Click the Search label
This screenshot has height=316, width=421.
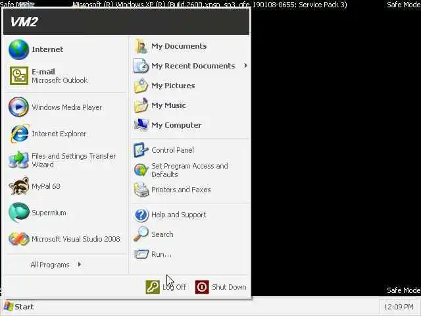click(x=162, y=234)
